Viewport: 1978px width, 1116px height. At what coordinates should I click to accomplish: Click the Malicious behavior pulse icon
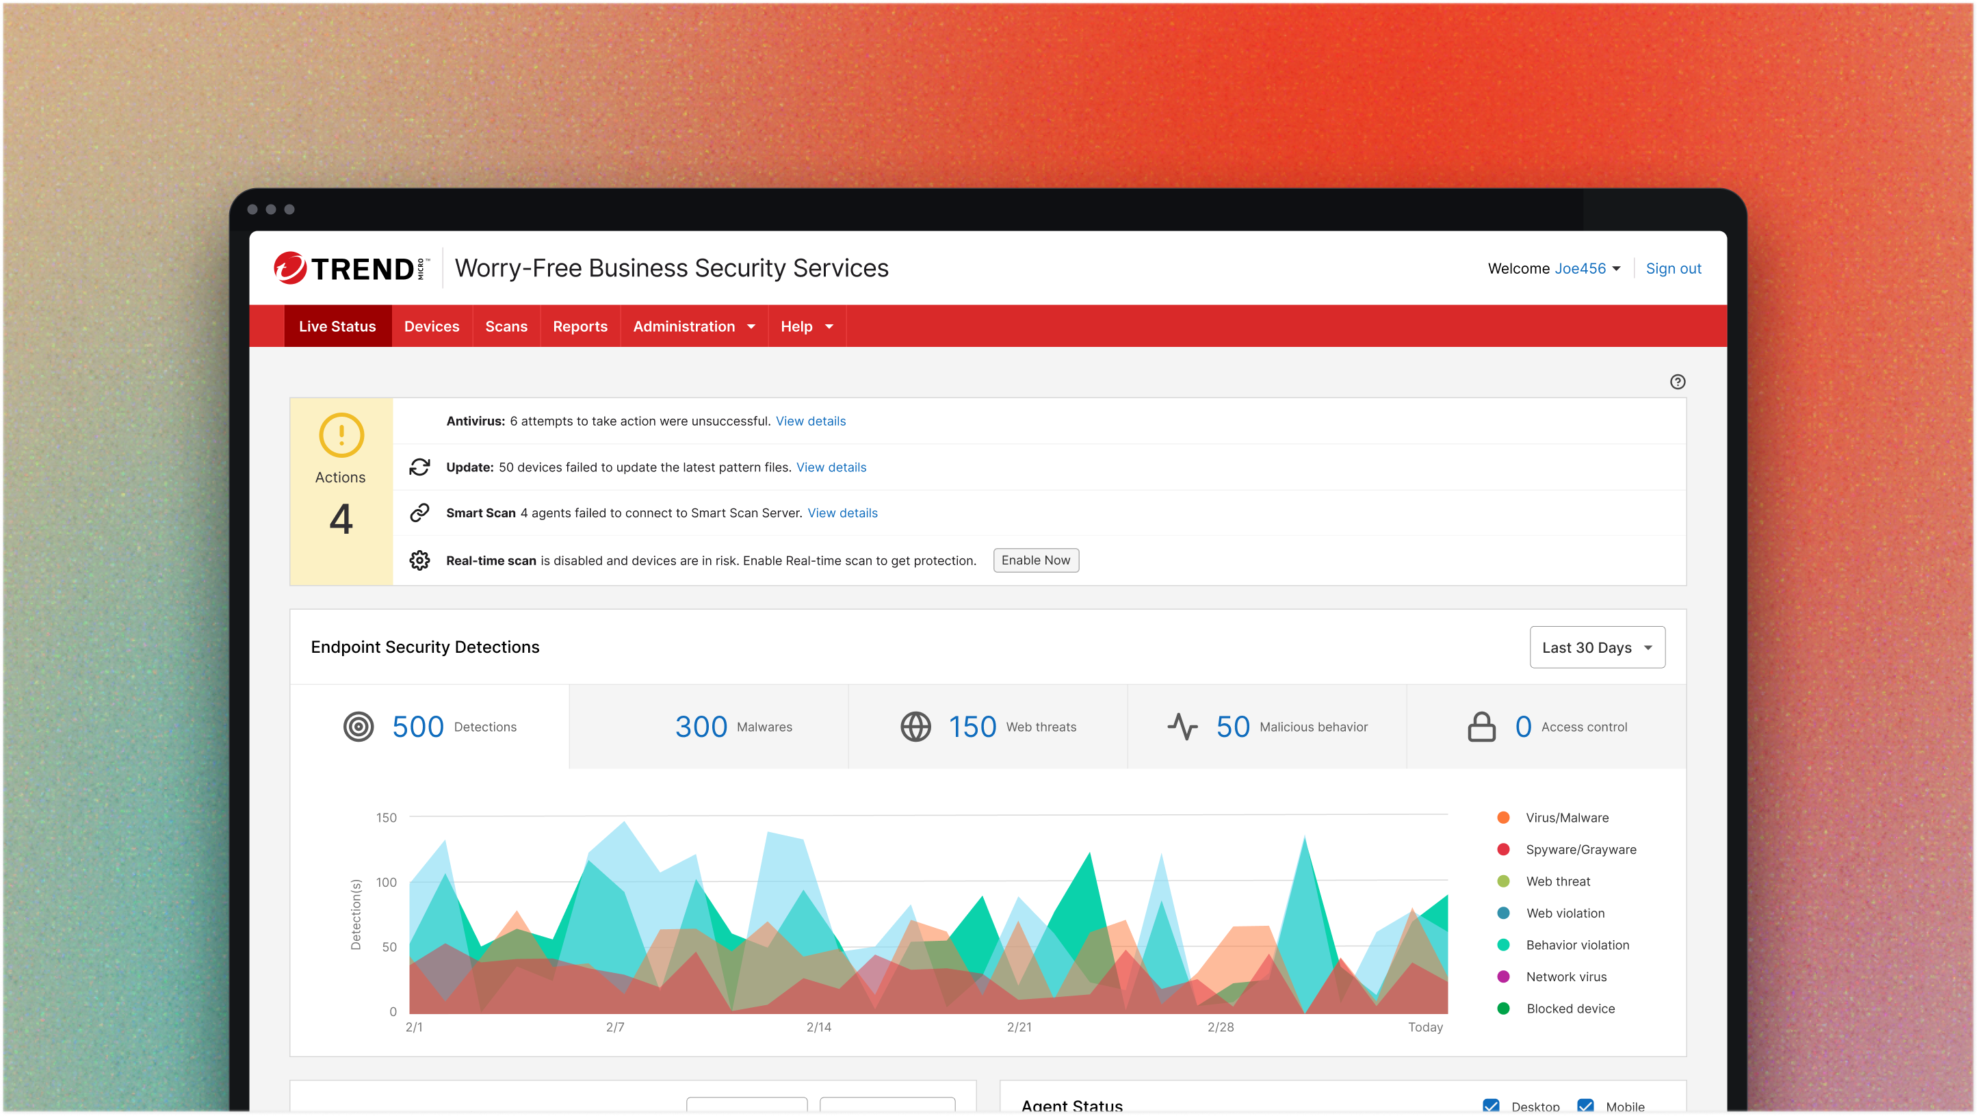(x=1182, y=727)
